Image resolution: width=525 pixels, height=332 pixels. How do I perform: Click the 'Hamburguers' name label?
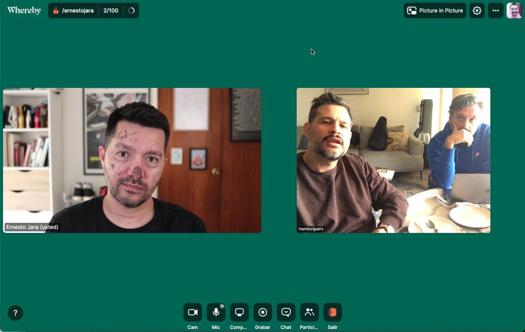pos(311,229)
